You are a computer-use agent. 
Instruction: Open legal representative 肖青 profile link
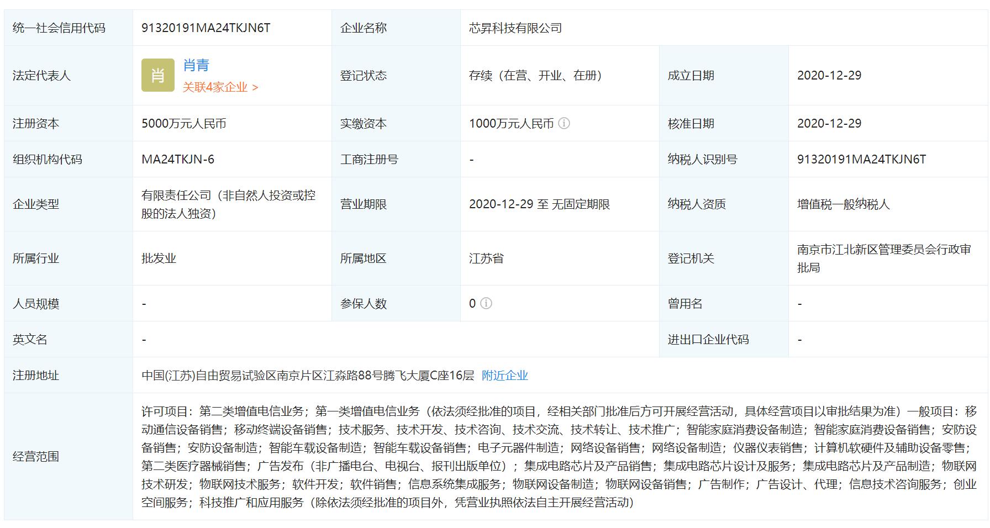(196, 65)
